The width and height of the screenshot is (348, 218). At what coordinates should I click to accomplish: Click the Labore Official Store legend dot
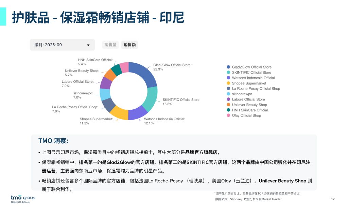point(228,99)
